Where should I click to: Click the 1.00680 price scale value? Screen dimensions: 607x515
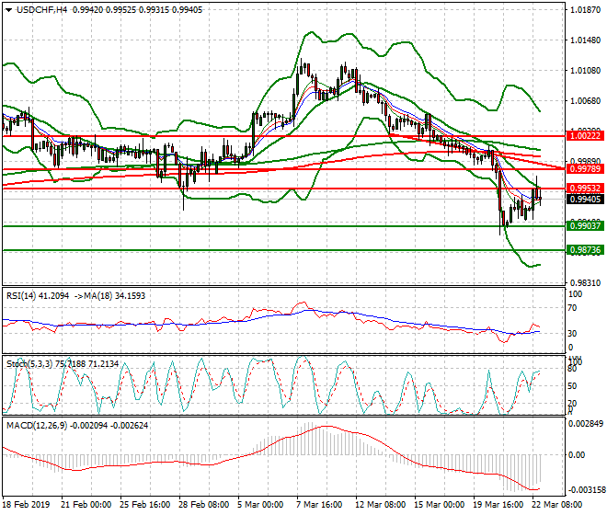point(586,101)
